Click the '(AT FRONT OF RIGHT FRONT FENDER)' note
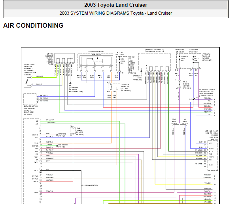The image size is (240, 204). (76, 90)
